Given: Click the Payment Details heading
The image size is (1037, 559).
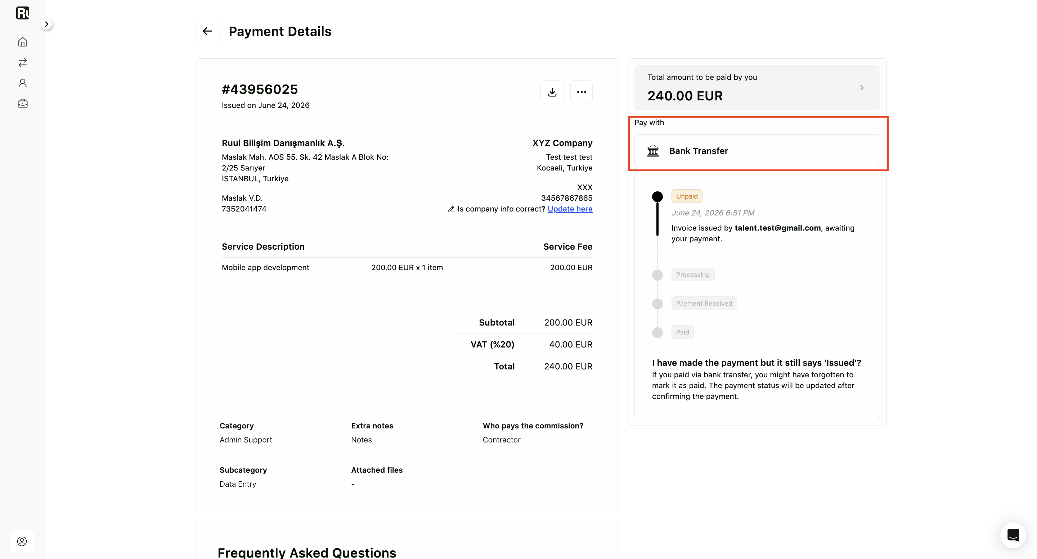Looking at the screenshot, I should (280, 31).
